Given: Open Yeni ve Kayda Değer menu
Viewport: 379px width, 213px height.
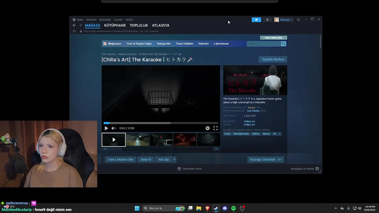Looking at the screenshot, I should pyautogui.click(x=139, y=44).
